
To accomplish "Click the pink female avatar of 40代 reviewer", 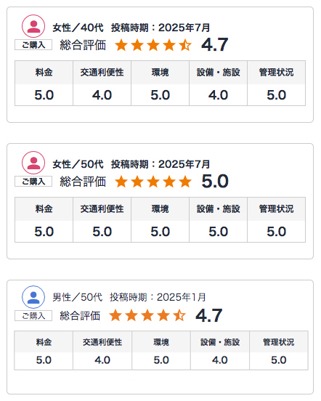I will (33, 26).
